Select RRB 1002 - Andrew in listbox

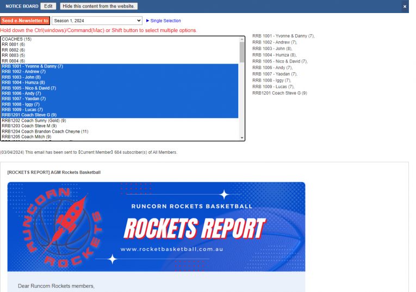click(120, 72)
